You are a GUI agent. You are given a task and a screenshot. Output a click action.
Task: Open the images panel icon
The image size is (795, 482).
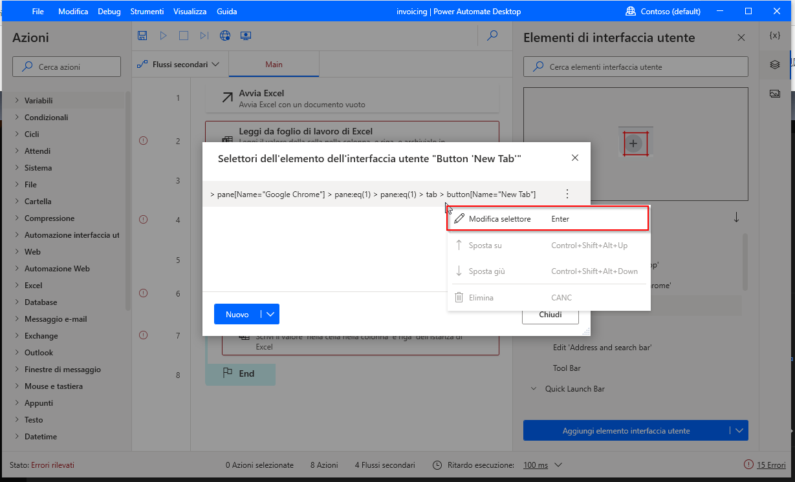click(774, 94)
